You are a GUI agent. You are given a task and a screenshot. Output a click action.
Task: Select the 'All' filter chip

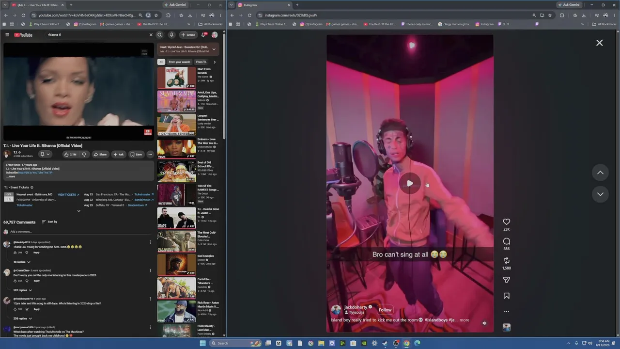coord(161,62)
